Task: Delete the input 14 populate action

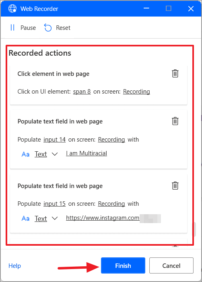Action: (x=175, y=121)
